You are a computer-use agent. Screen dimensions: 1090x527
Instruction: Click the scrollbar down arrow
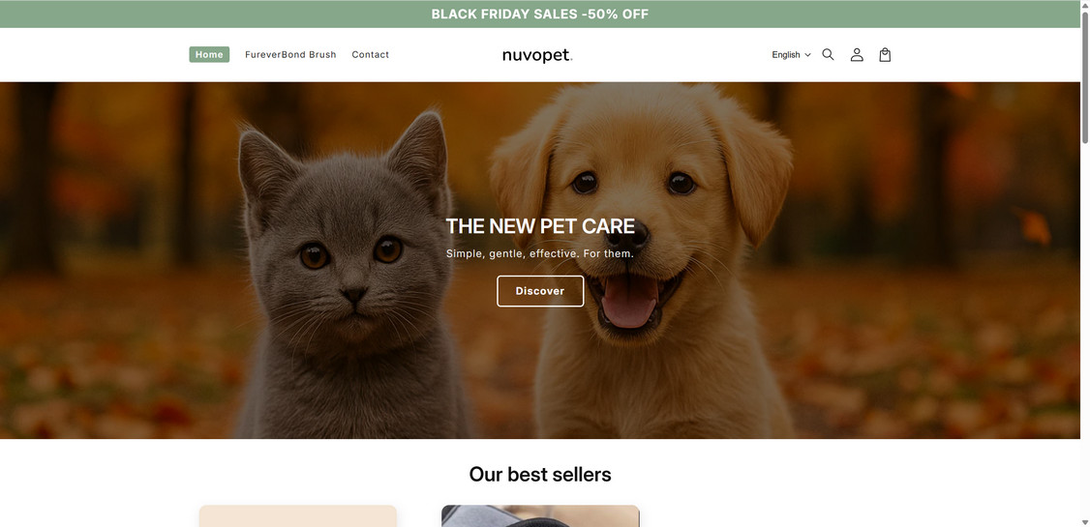[1085, 522]
